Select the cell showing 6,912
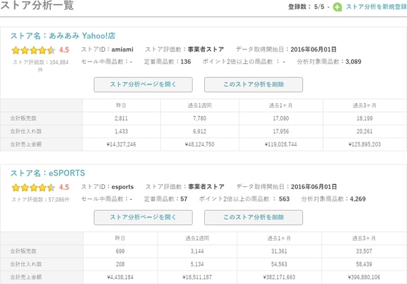 tap(199, 131)
